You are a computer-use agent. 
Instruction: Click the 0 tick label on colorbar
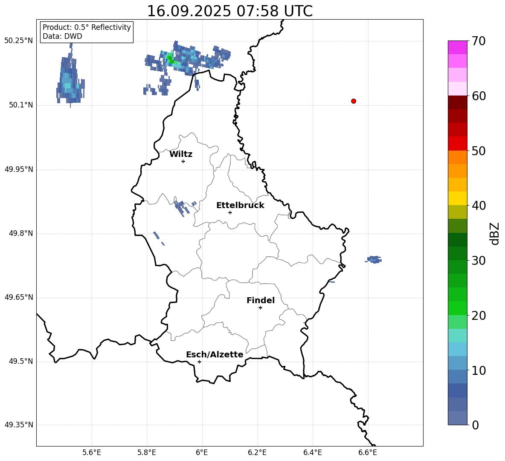coord(475,425)
